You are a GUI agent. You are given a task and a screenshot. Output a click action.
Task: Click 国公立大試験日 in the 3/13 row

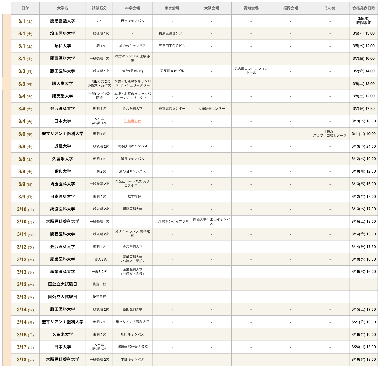pyautogui.click(x=63, y=297)
